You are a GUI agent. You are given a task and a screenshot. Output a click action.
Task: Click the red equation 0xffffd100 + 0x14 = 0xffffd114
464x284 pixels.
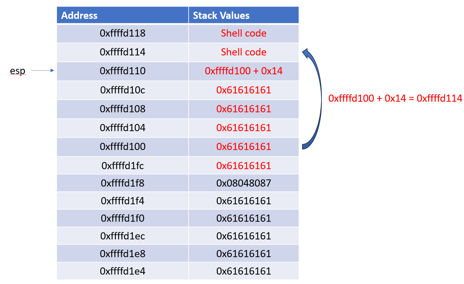pyautogui.click(x=395, y=98)
